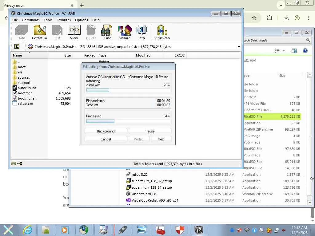Open the Options menu
The width and height of the screenshot is (315, 236).
click(x=81, y=20)
